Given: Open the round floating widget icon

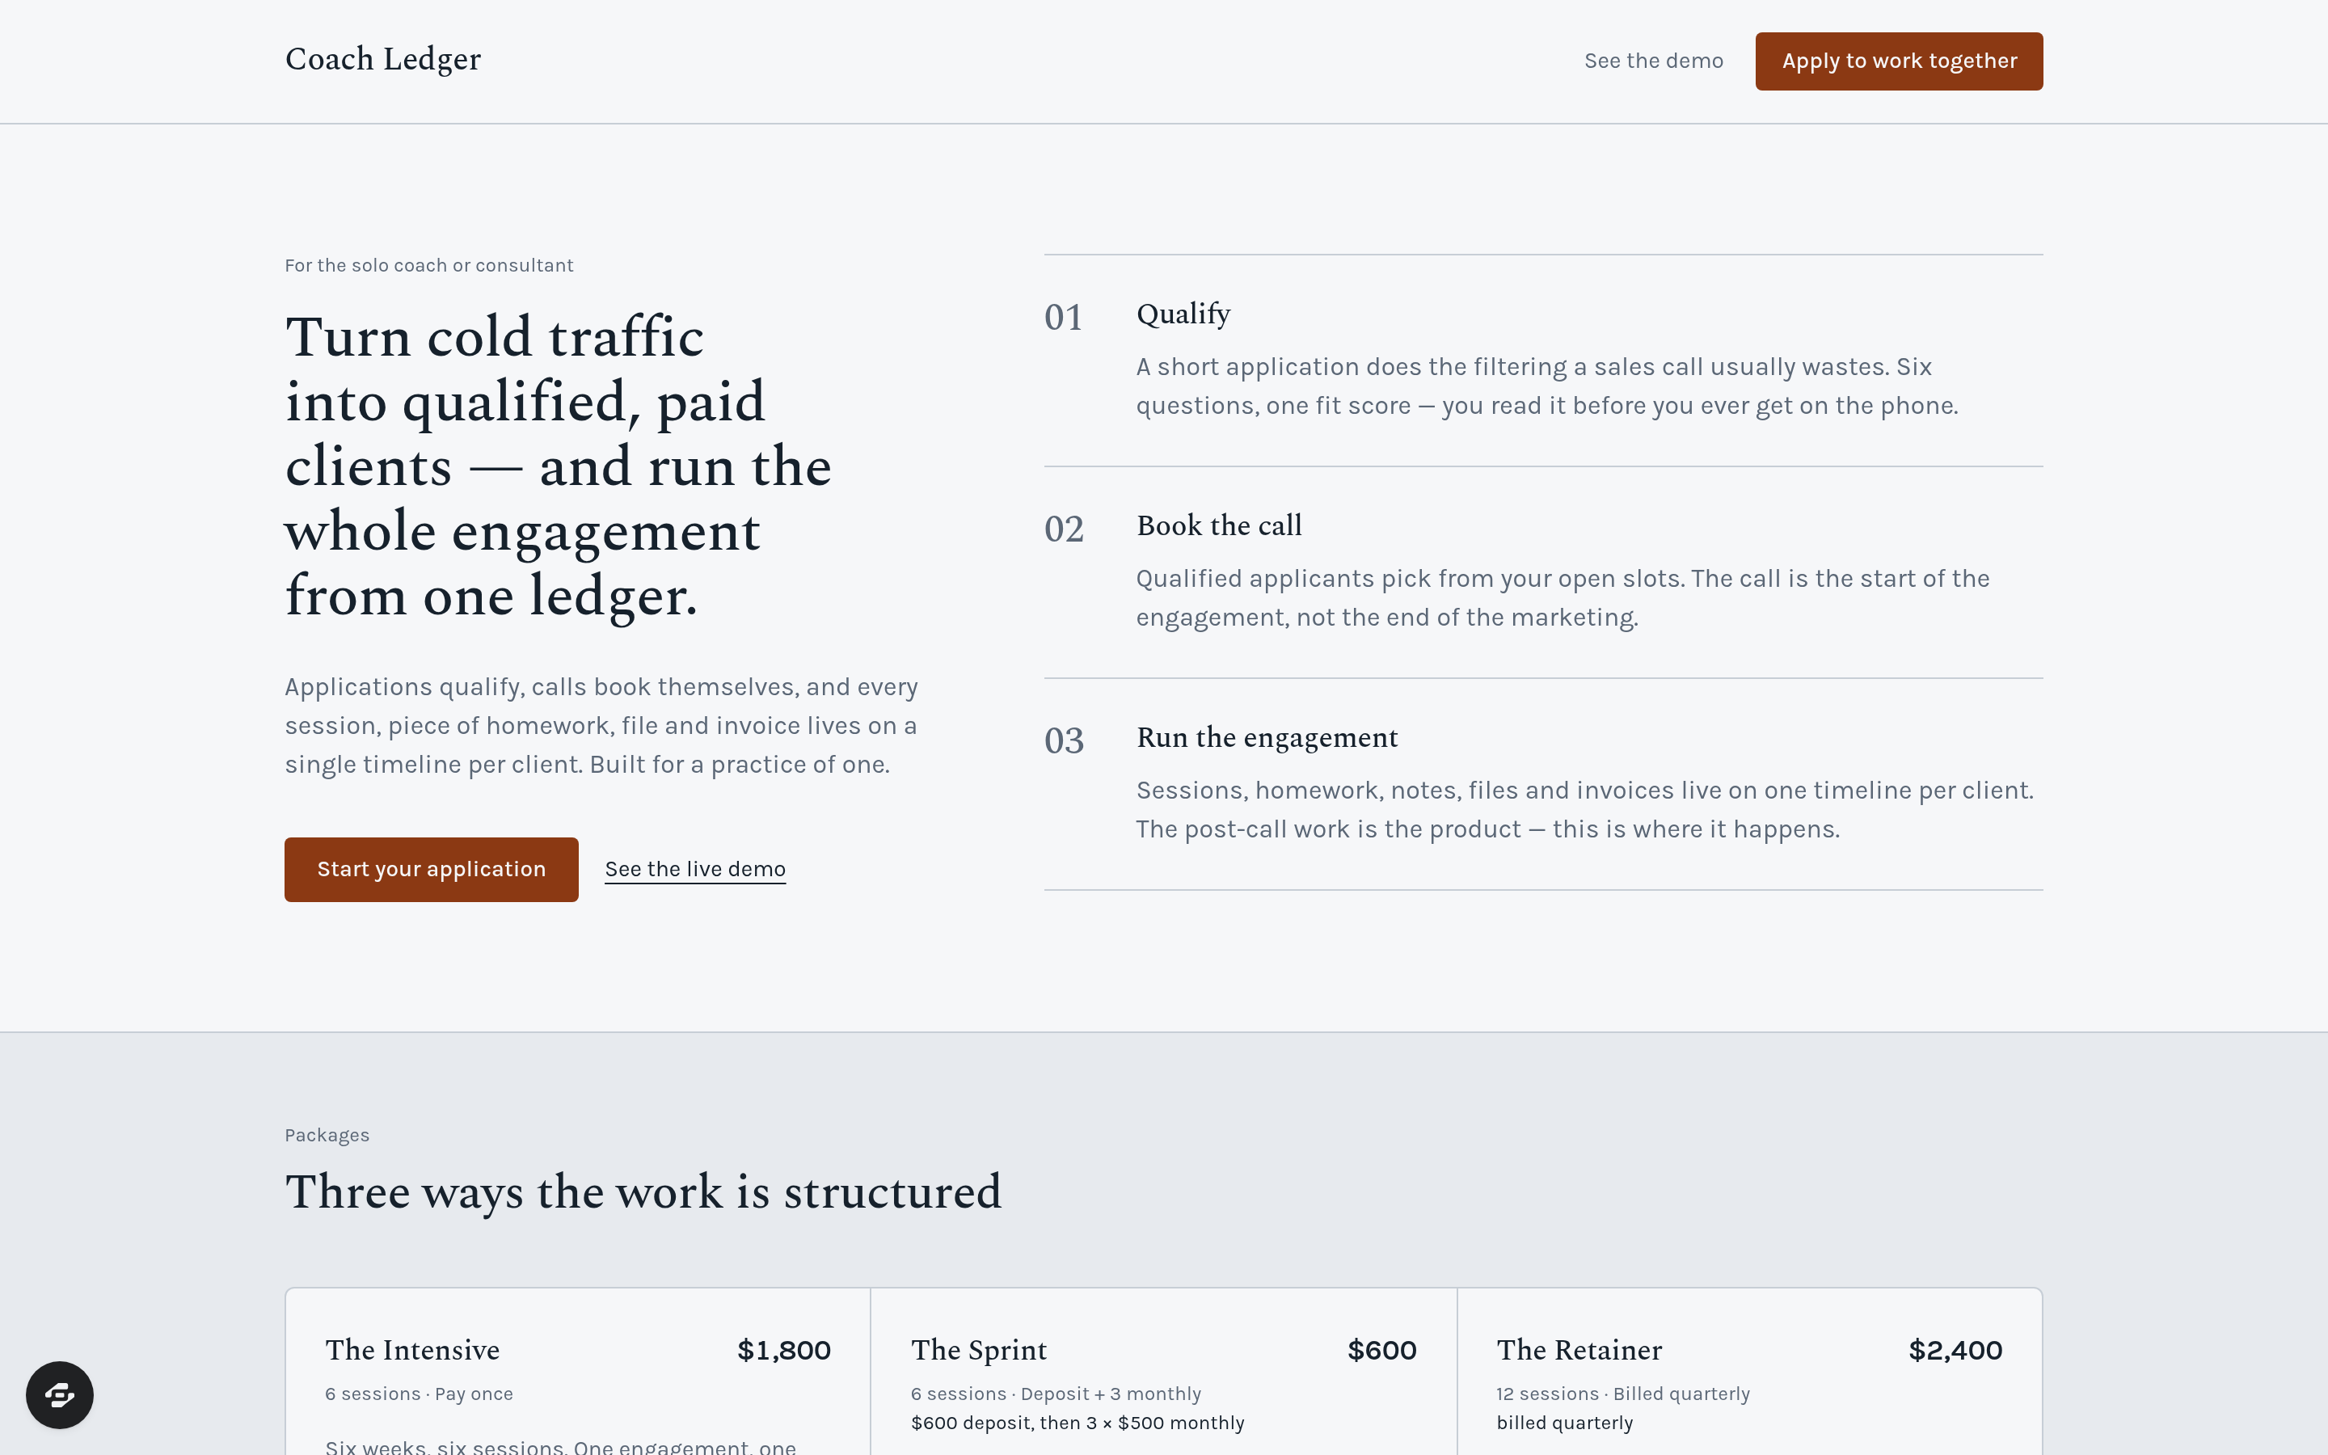Looking at the screenshot, I should pos(60,1394).
